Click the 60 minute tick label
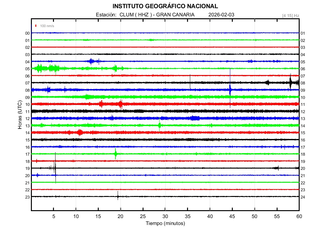Image resolution: width=323 pixels, height=242 pixels. point(299,216)
